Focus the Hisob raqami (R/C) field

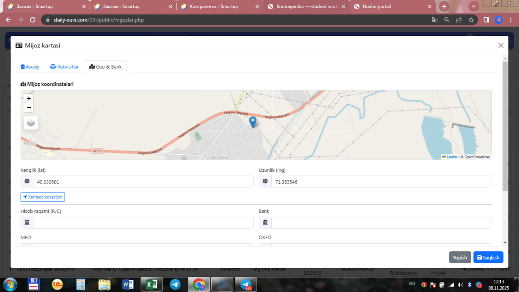(x=143, y=223)
